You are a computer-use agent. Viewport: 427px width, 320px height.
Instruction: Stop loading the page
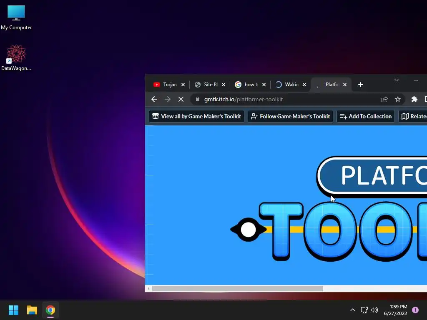(x=181, y=99)
